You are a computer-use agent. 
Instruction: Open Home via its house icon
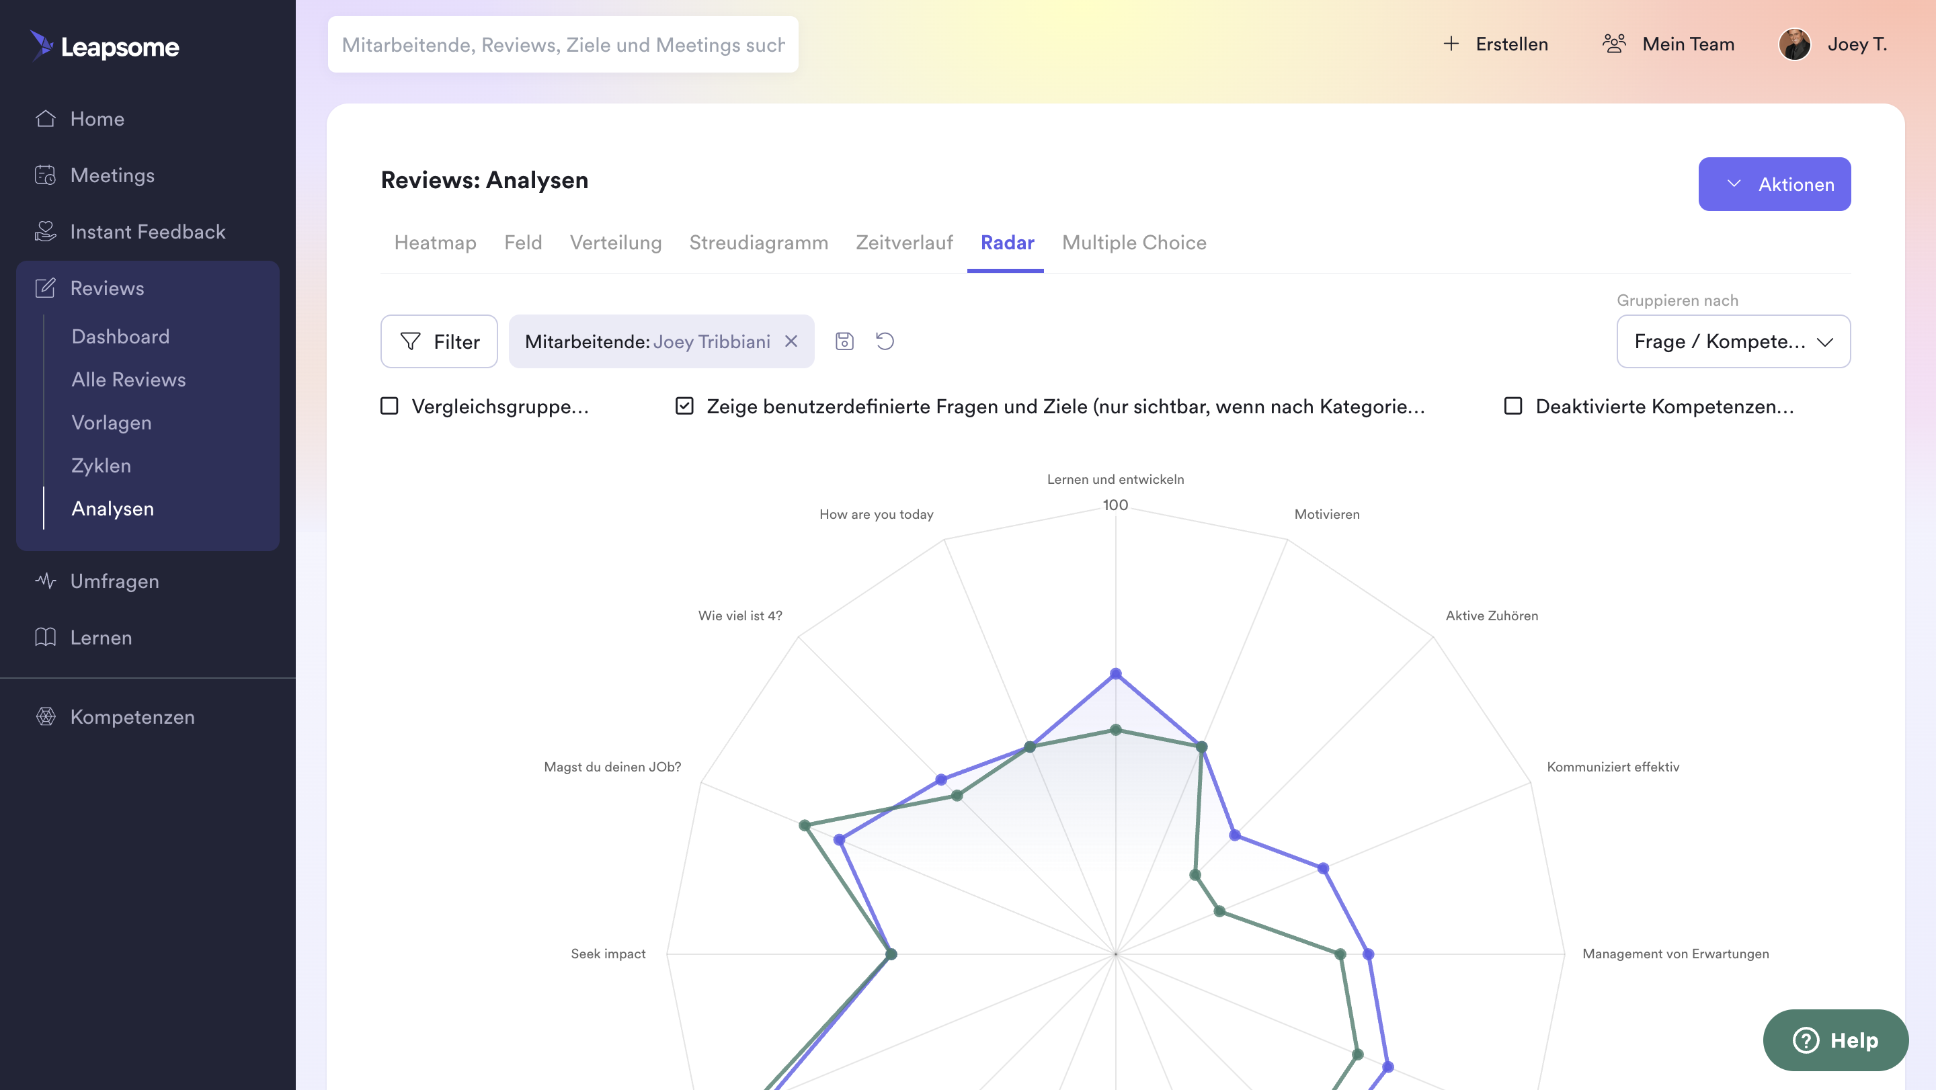[45, 119]
